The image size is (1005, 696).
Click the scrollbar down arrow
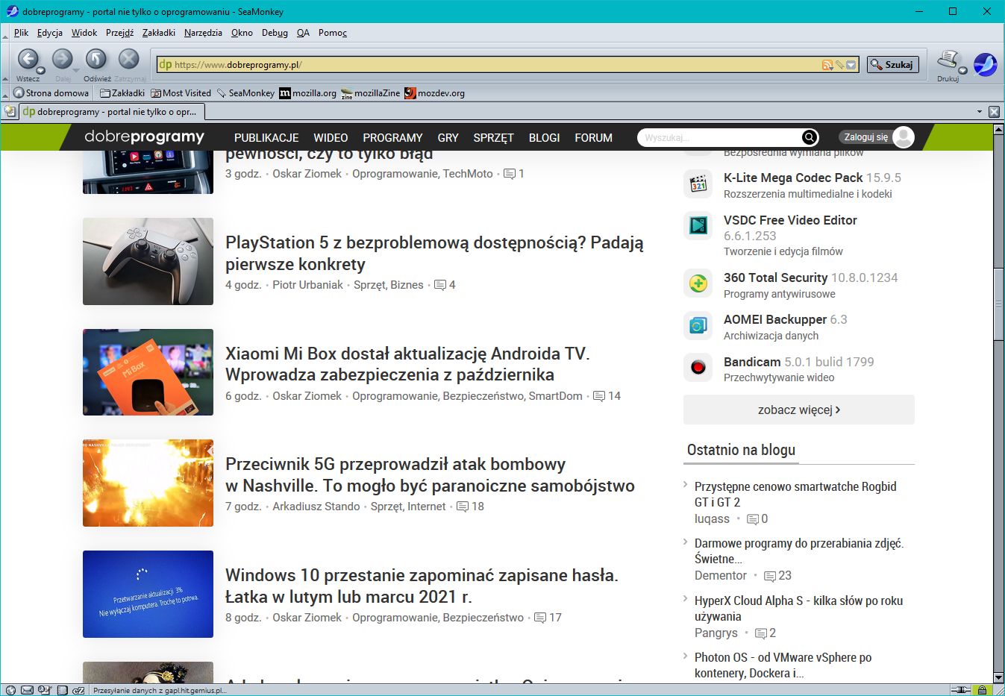point(998,677)
